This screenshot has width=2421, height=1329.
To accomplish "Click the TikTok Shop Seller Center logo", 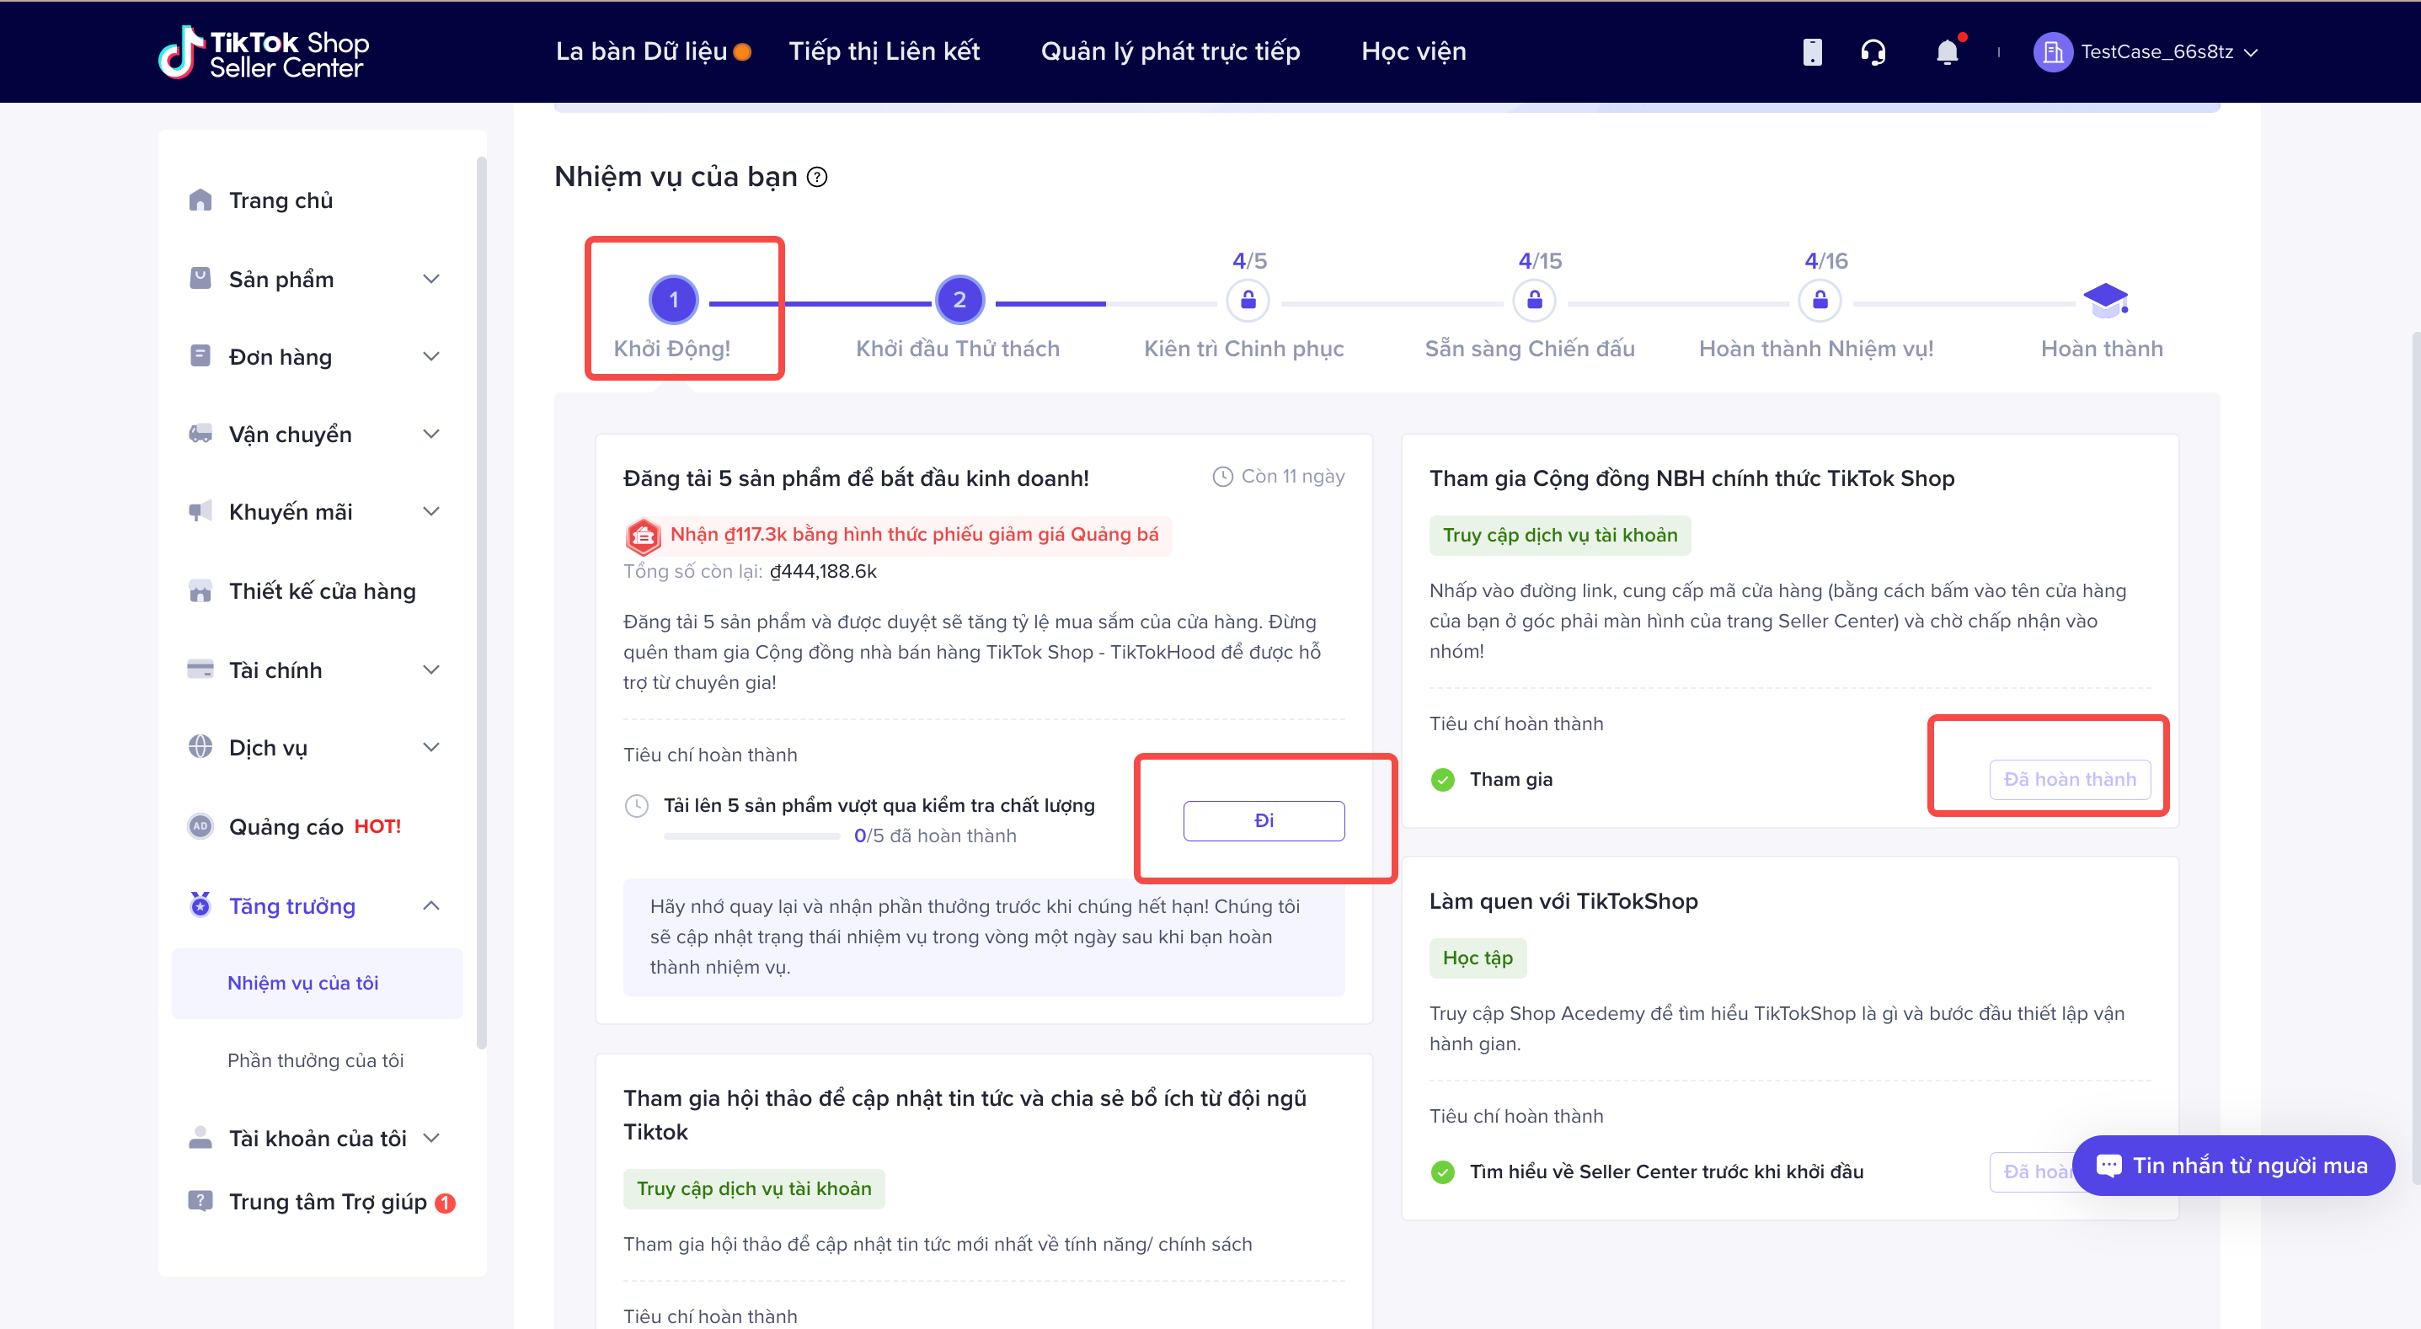I will [x=265, y=52].
